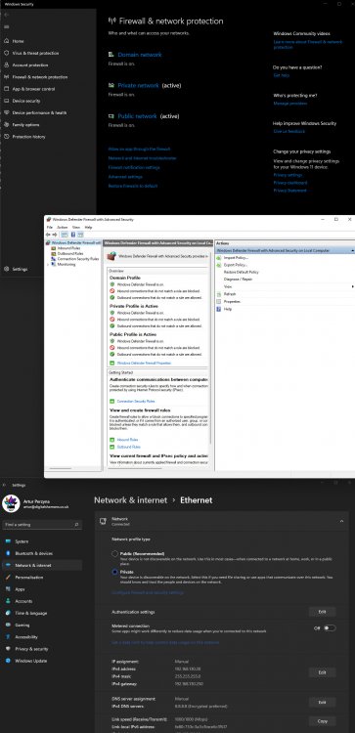The image size is (355, 733).
Task: Open Virus & threat protection in sidebar
Action: click(35, 54)
